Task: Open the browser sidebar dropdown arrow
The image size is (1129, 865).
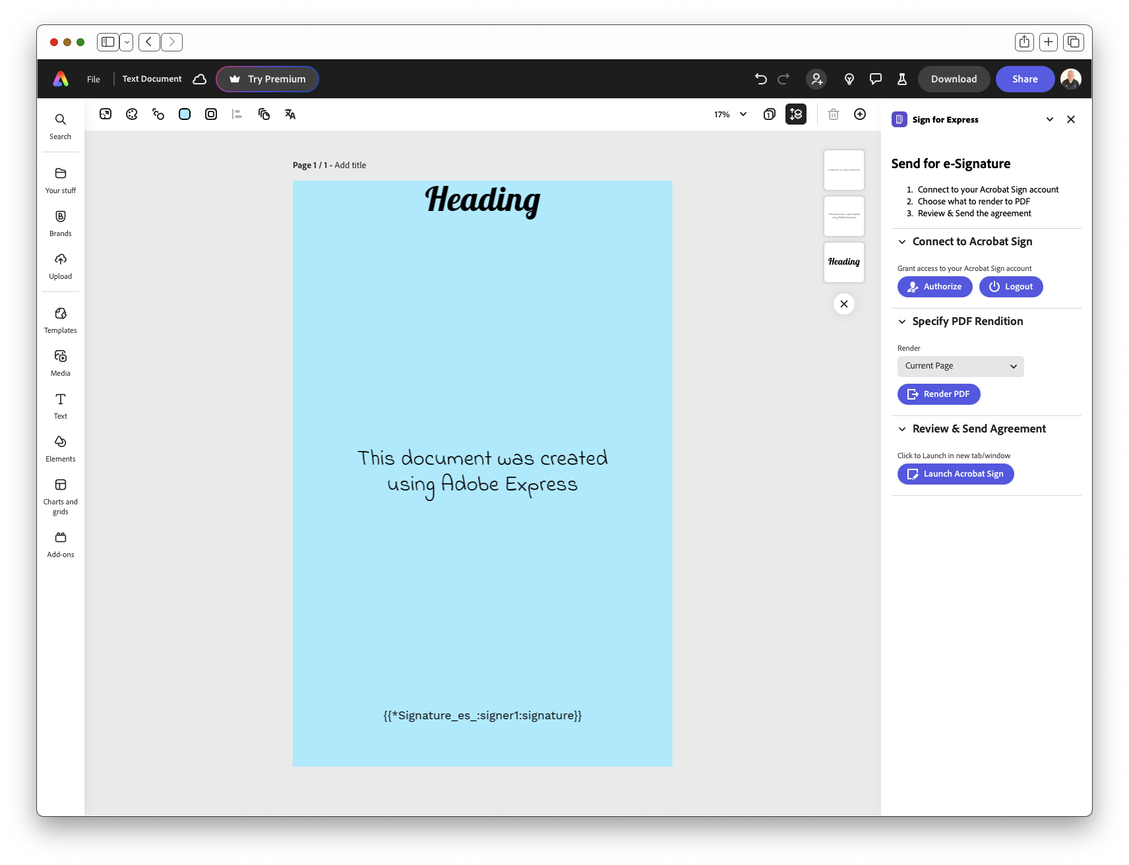Action: (127, 42)
